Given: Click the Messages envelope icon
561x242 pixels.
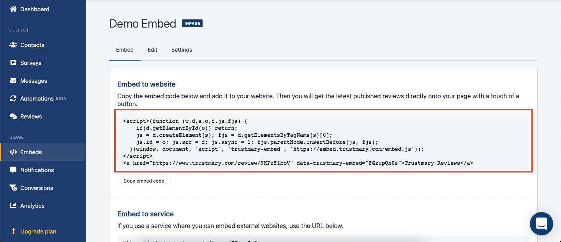Looking at the screenshot, I should pos(13,80).
